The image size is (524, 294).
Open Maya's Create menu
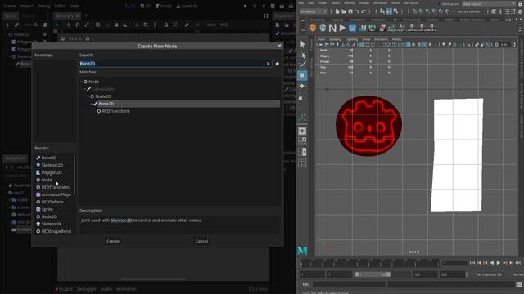point(322,3)
